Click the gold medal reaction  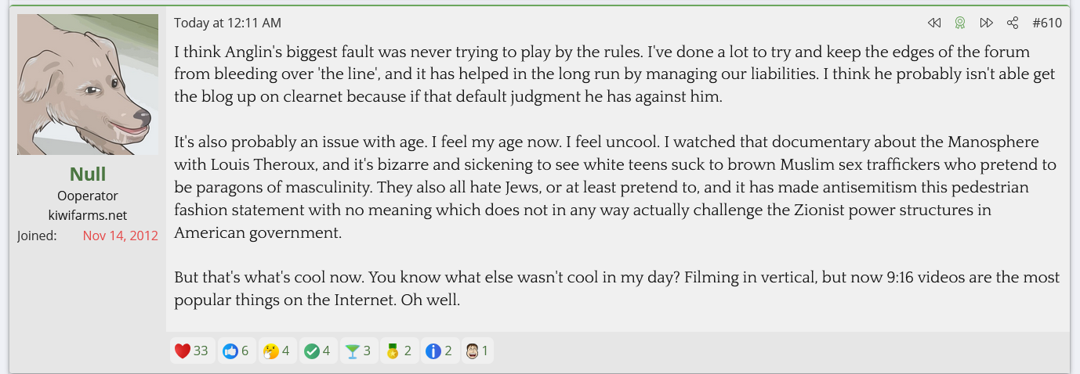(399, 351)
